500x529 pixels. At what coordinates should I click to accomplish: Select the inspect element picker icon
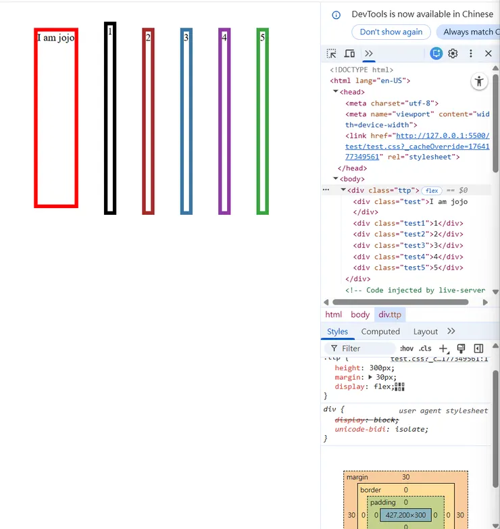[x=331, y=53]
